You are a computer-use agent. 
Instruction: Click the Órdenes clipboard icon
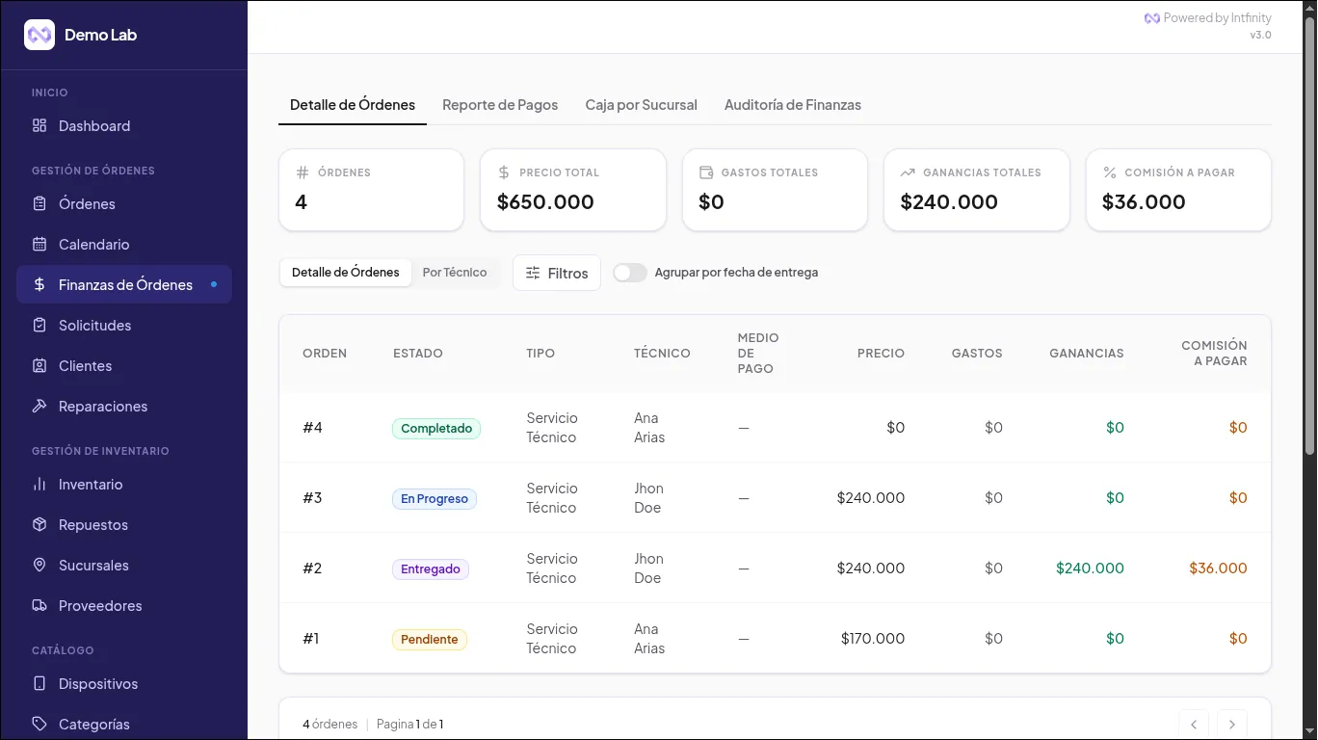[x=40, y=204]
